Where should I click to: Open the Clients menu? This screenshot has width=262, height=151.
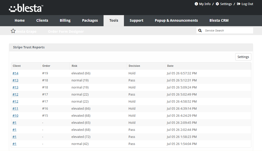(x=42, y=20)
